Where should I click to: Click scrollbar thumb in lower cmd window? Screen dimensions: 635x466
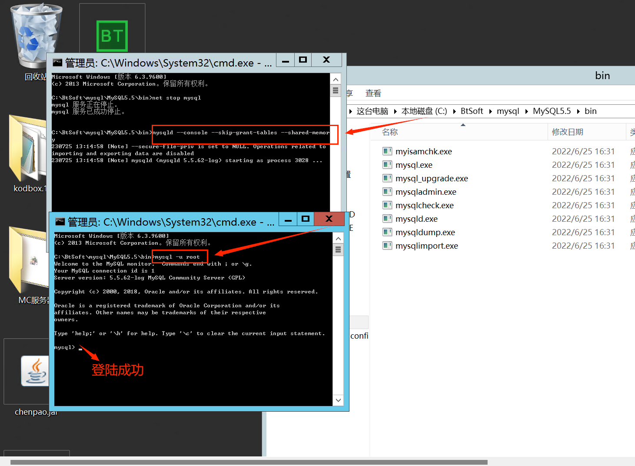tap(338, 250)
